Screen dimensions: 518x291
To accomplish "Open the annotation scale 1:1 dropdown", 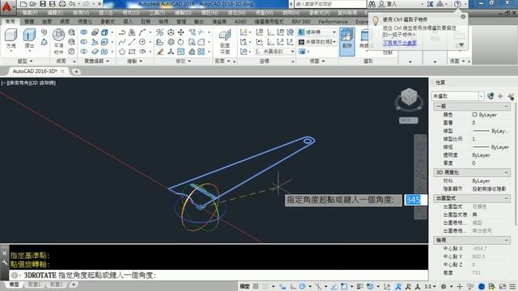I will click(430, 286).
